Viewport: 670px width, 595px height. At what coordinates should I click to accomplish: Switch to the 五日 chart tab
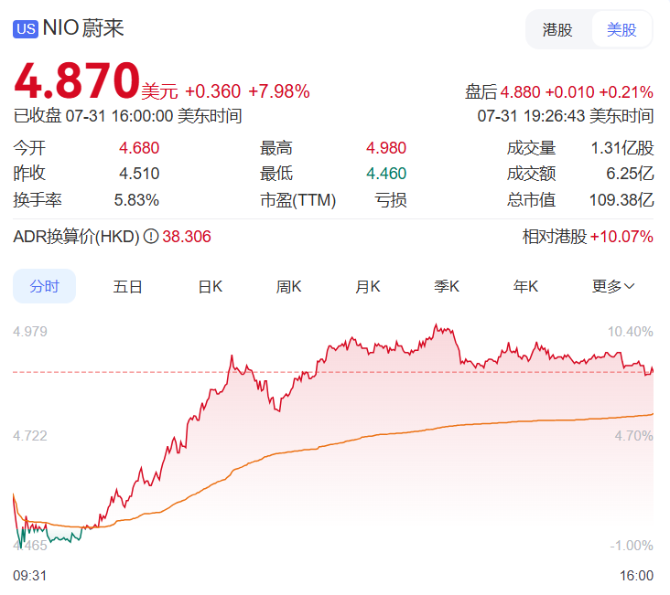[127, 286]
